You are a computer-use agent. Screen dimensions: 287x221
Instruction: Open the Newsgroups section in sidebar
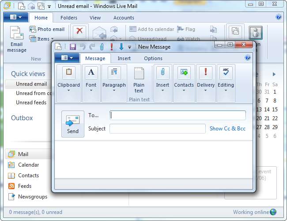(x=28, y=197)
